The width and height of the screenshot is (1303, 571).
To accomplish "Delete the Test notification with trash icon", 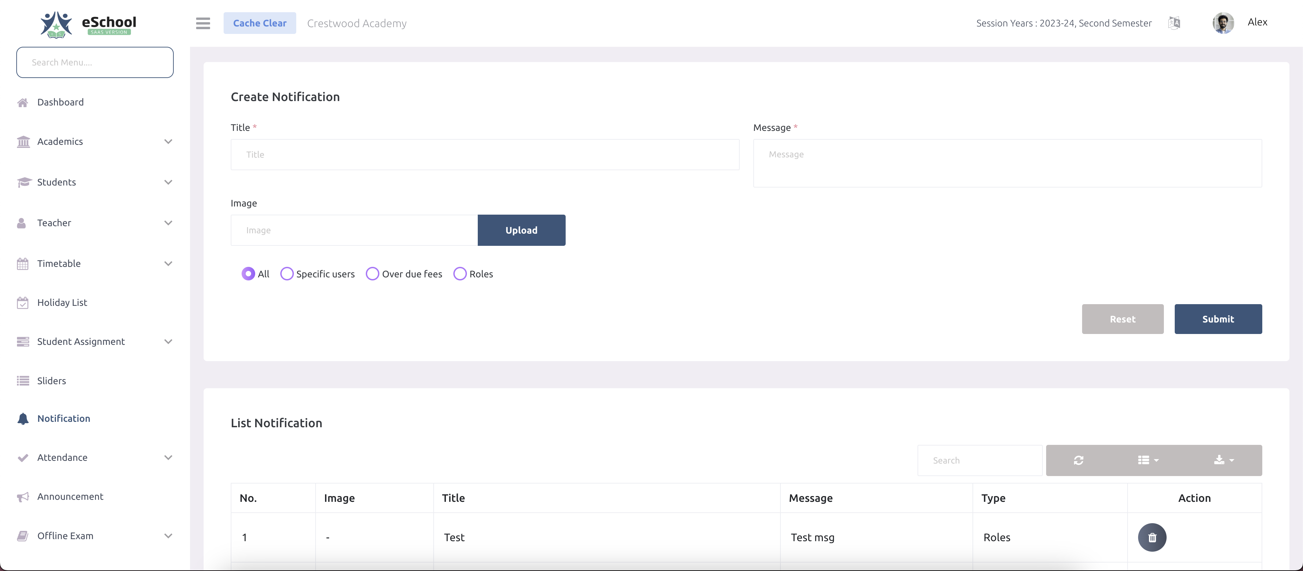I will point(1152,537).
